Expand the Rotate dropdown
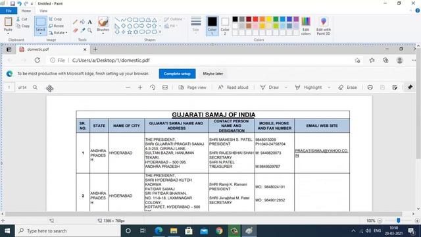The width and height of the screenshot is (421, 237). [x=66, y=33]
